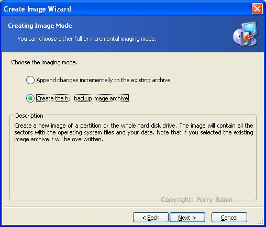Click the description paragraph text
The image size is (266, 227).
(x=134, y=132)
